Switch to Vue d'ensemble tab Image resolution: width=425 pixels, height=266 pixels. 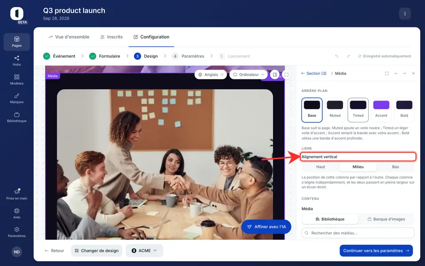pos(69,37)
